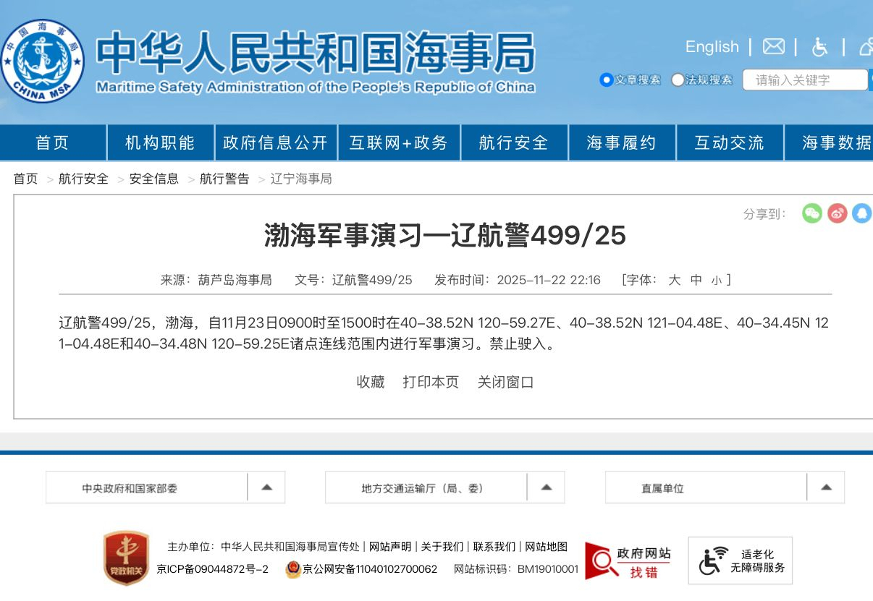Expand the 中央政府和国家部委 dropdown
The image size is (873, 601).
pyautogui.click(x=266, y=487)
